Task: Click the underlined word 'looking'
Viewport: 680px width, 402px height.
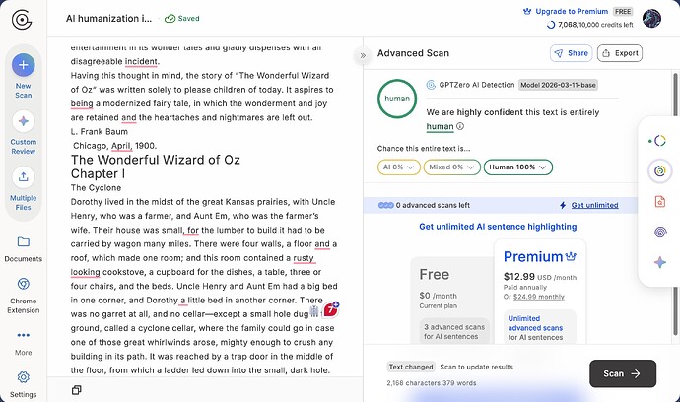Action: pos(85,272)
